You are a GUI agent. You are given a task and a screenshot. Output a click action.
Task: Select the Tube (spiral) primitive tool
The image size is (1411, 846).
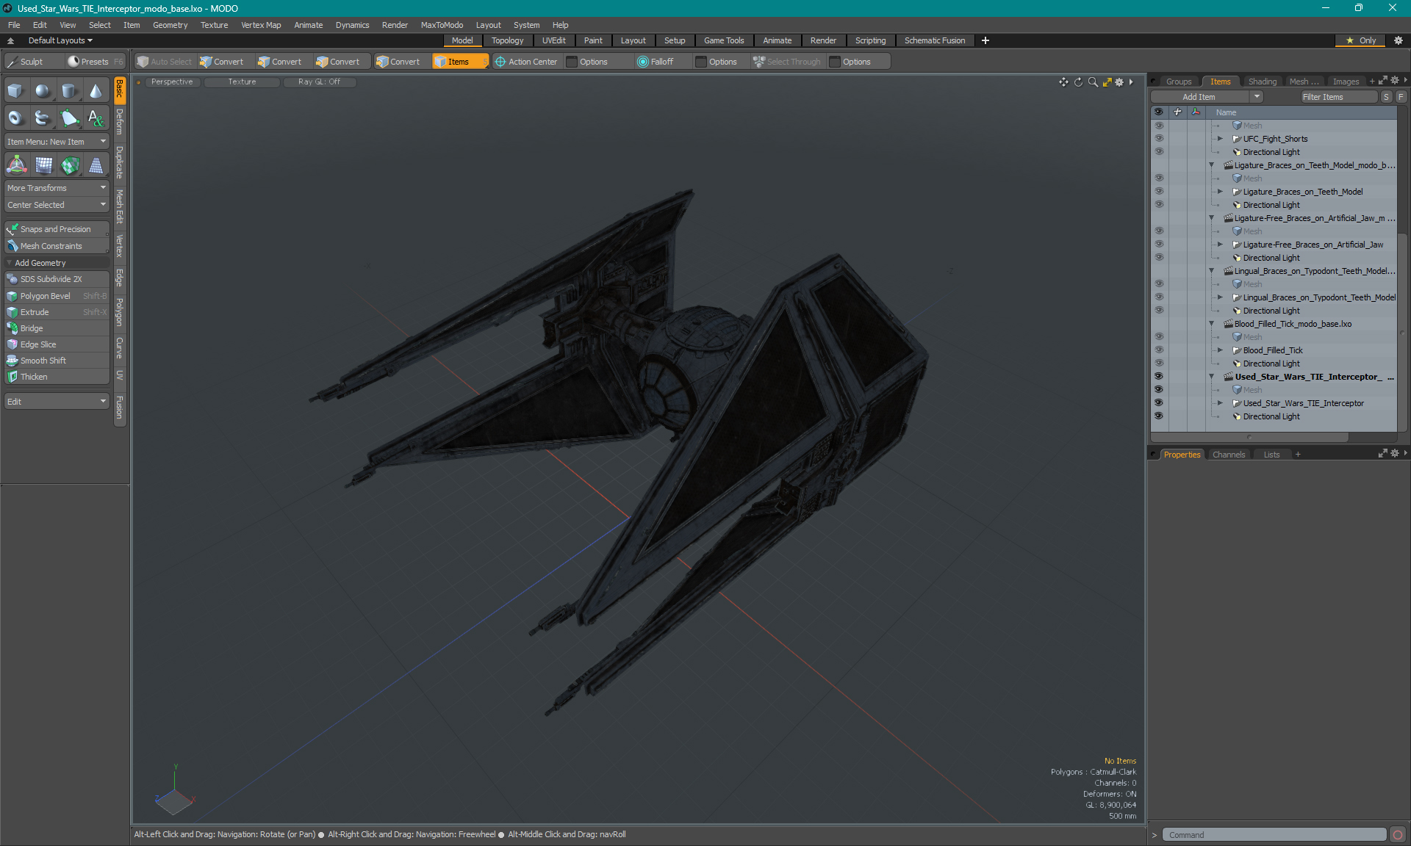(x=43, y=117)
